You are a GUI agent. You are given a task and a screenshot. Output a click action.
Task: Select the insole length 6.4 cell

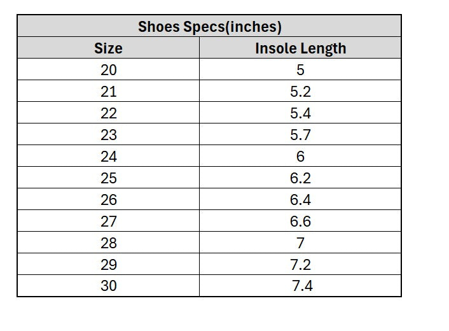(300, 200)
